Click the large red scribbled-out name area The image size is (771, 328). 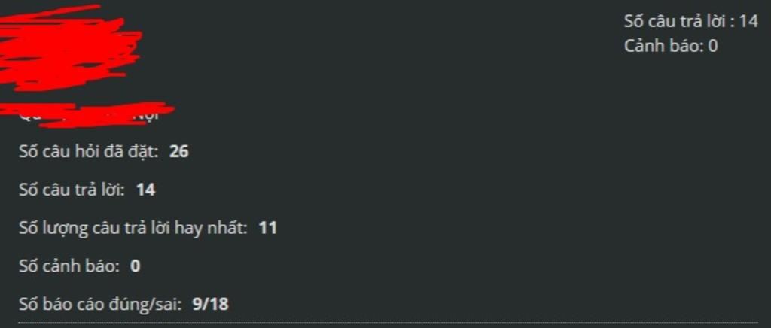pyautogui.click(x=69, y=48)
